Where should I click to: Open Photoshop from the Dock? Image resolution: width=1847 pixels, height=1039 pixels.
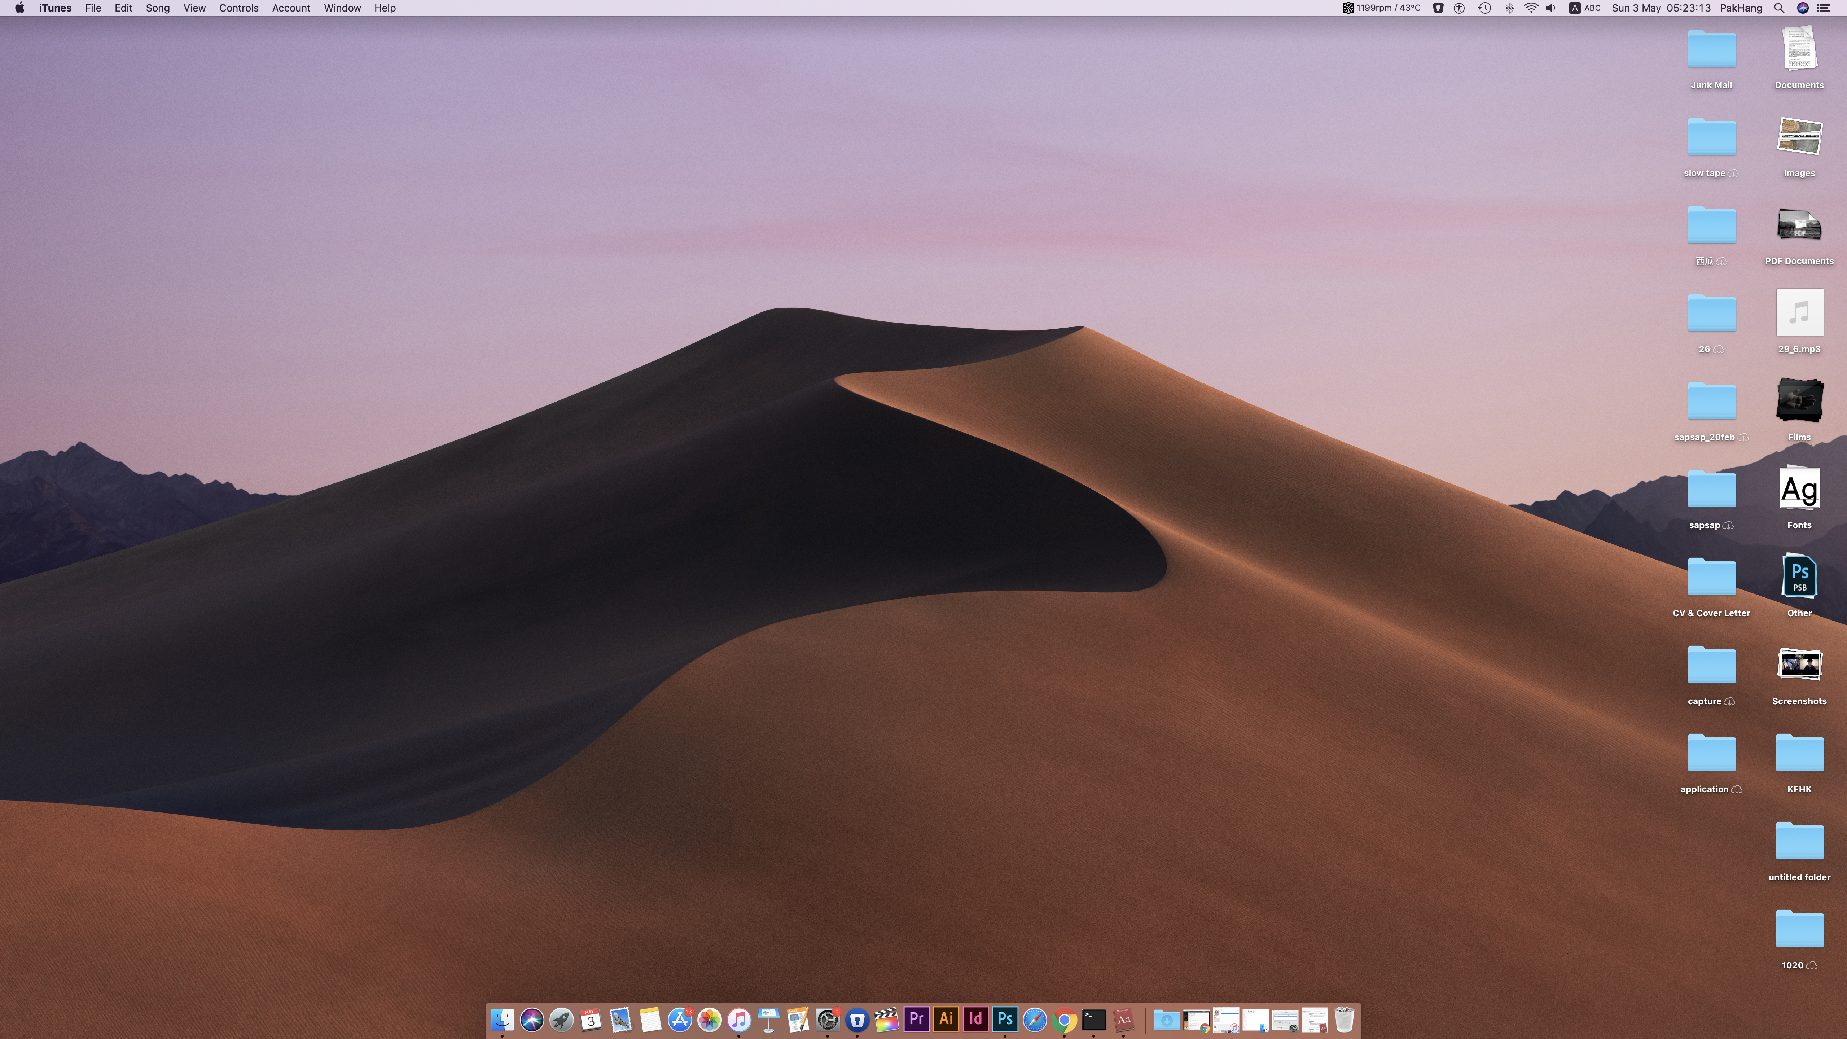pos(1005,1019)
